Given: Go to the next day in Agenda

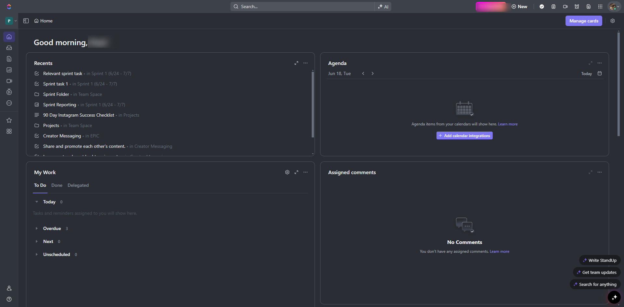Looking at the screenshot, I should [x=372, y=73].
